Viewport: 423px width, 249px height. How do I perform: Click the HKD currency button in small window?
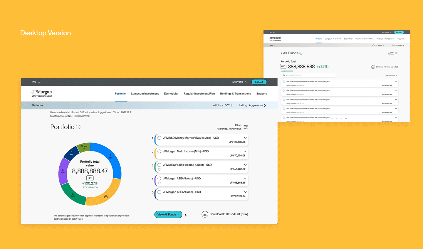click(x=283, y=66)
